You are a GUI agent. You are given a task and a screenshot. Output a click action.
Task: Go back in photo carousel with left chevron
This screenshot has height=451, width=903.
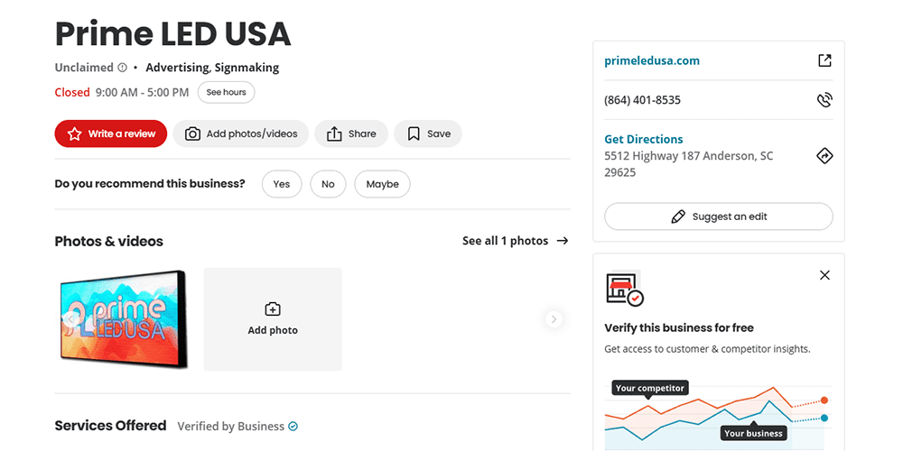click(x=70, y=319)
